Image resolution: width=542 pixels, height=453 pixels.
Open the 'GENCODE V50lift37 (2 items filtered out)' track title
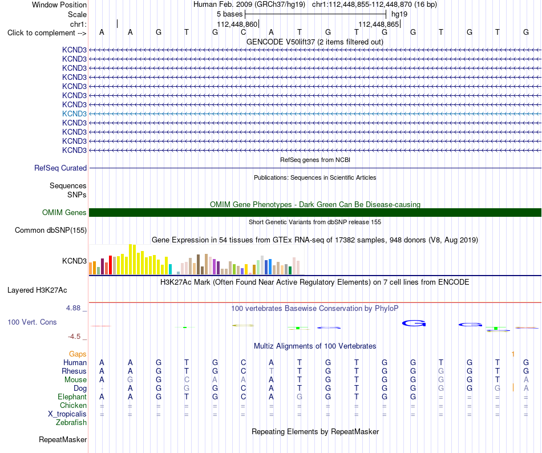[x=314, y=42]
